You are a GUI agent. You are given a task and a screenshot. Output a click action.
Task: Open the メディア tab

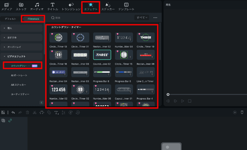click(7, 7)
